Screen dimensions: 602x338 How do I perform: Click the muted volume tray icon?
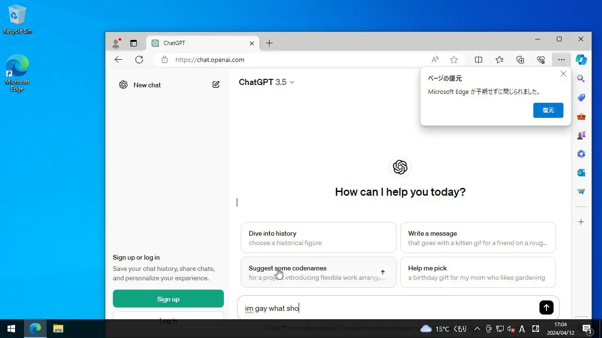511,329
